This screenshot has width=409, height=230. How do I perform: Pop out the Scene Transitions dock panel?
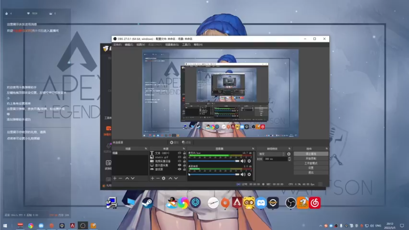(289, 149)
